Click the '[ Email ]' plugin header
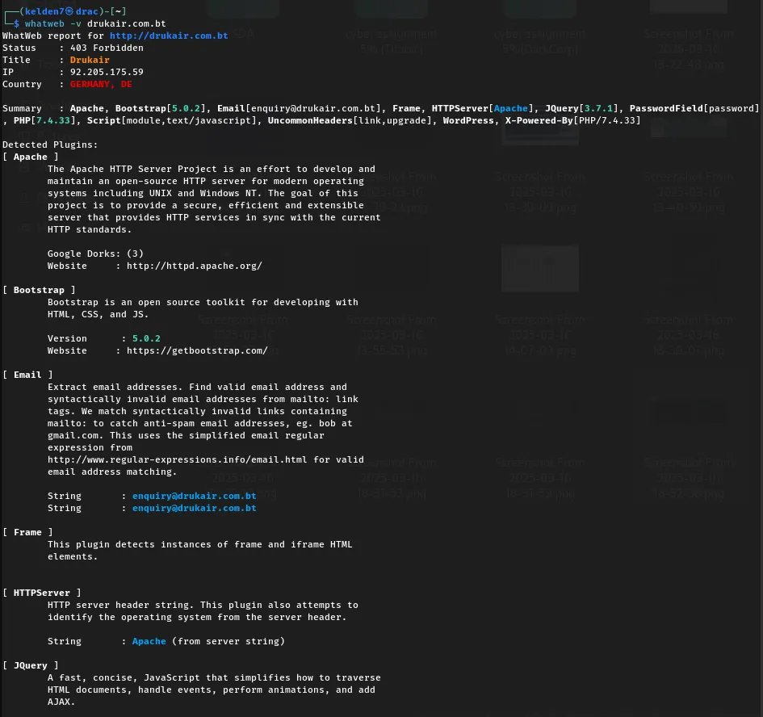The image size is (763, 717). [27, 375]
